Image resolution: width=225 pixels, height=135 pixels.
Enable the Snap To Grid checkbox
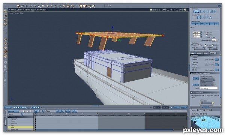[x=206, y=37]
